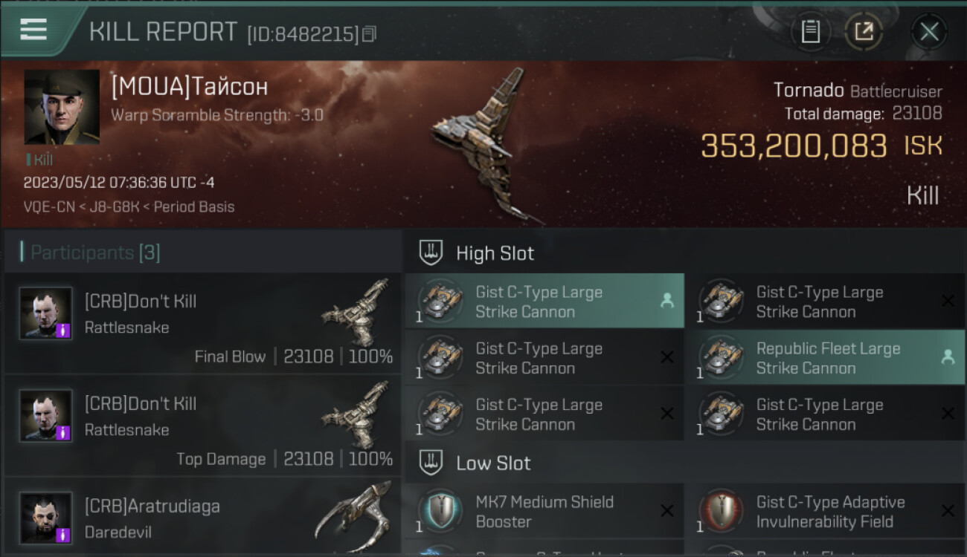Click Republic Fleet Large Strike Cannon icon
Viewport: 967px width, 557px height.
[719, 357]
